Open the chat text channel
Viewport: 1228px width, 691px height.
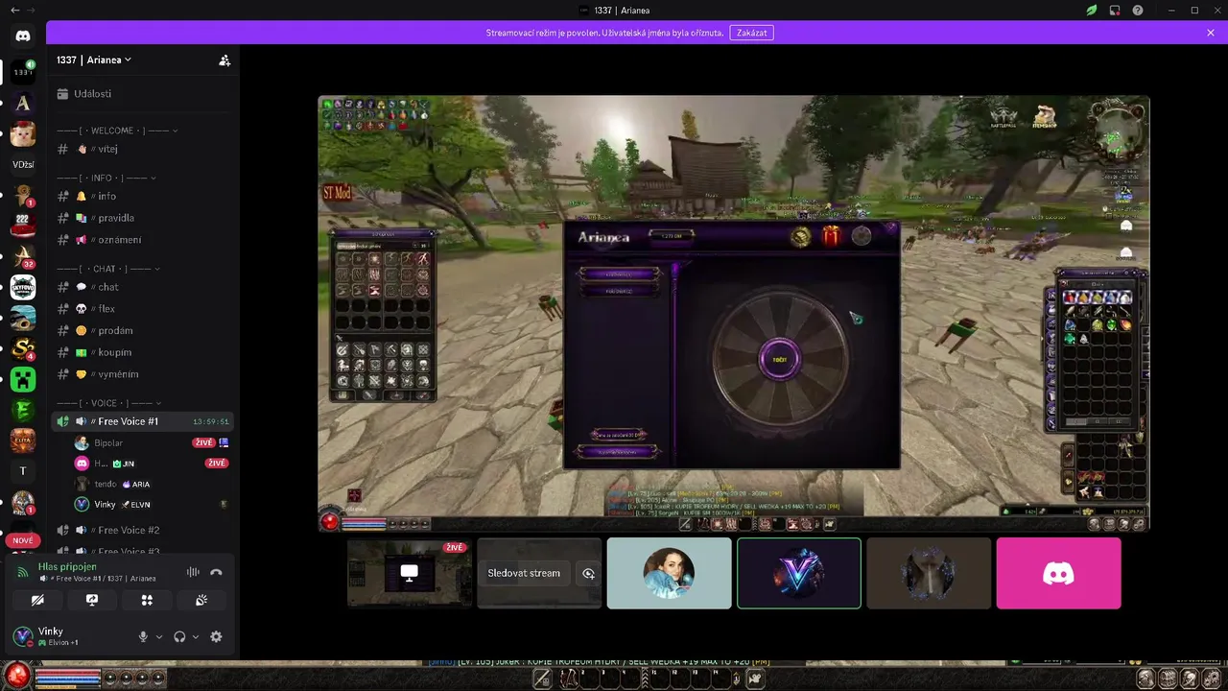tap(144, 287)
